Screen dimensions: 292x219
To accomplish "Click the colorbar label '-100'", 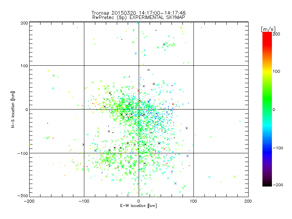I will point(278,148).
